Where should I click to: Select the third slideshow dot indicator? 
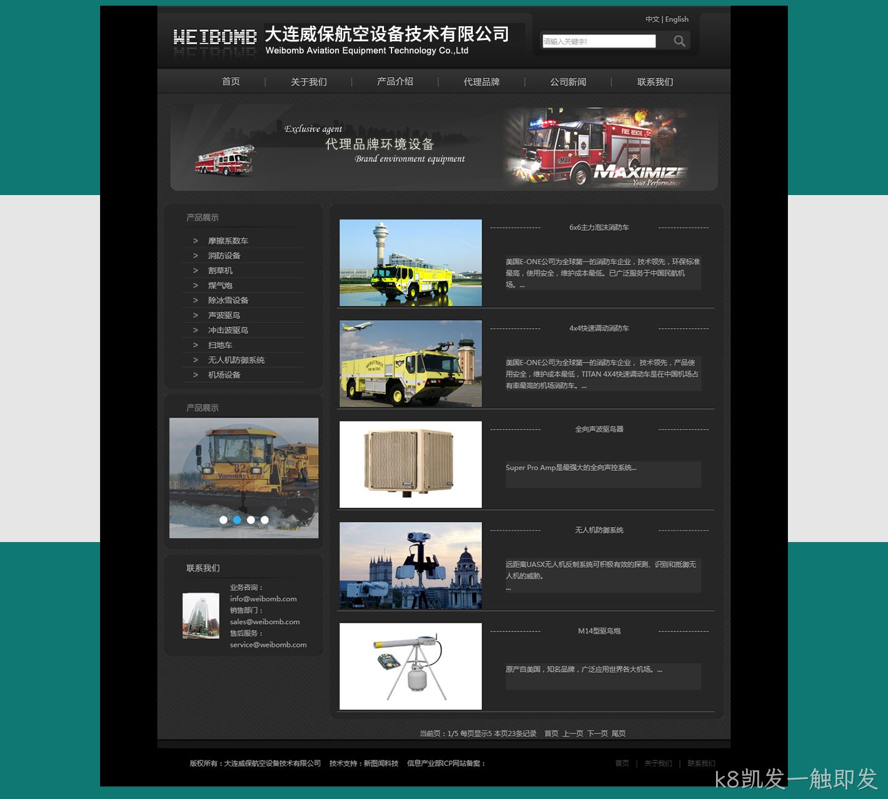point(251,520)
